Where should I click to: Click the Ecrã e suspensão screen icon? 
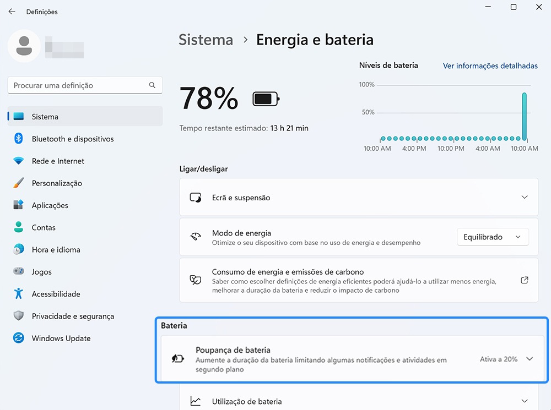[x=196, y=197]
